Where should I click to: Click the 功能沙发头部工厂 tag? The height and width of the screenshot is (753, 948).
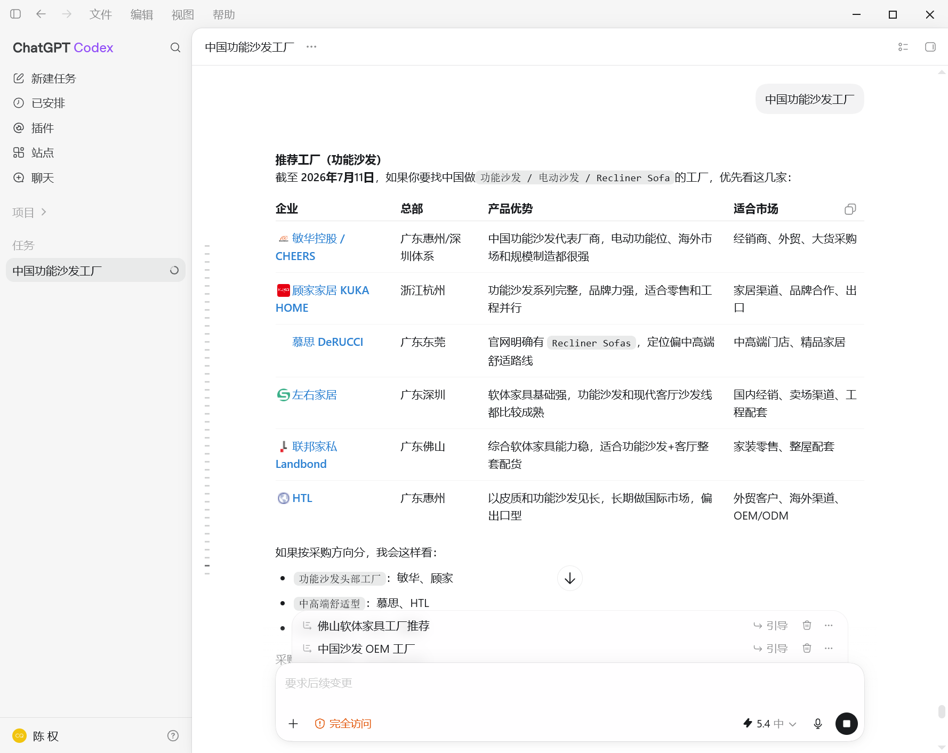click(340, 578)
